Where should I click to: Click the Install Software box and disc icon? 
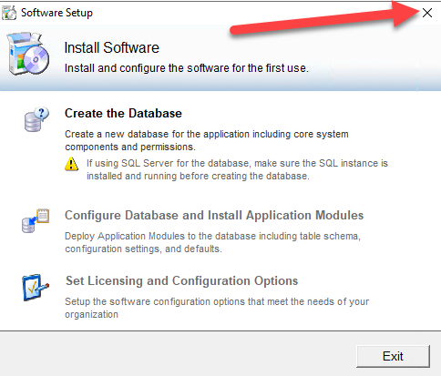click(28, 54)
